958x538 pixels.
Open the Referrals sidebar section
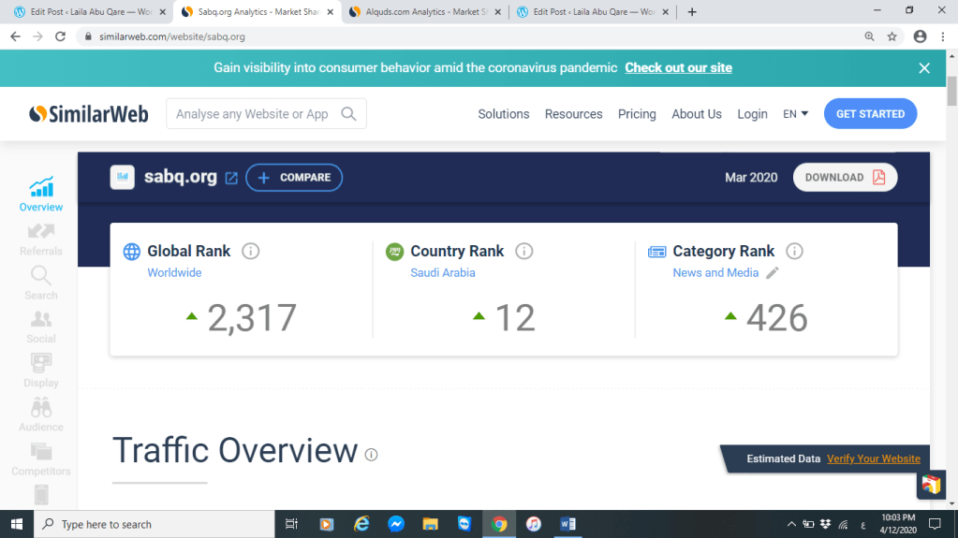tap(41, 238)
